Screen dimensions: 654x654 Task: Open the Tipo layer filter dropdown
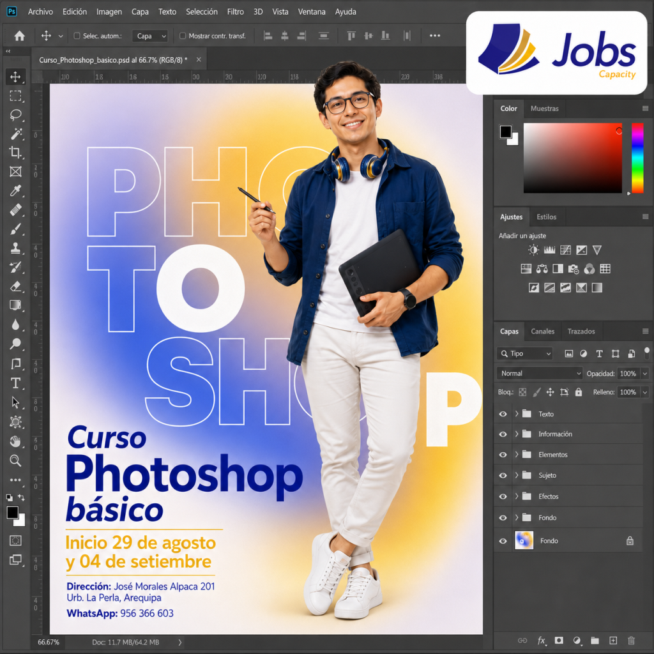click(525, 354)
